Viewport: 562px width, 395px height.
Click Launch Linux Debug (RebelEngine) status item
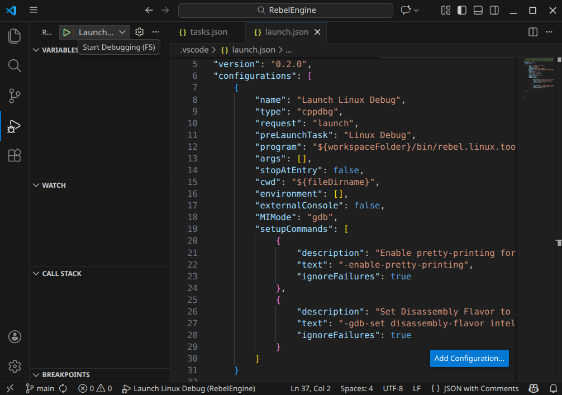(188, 388)
